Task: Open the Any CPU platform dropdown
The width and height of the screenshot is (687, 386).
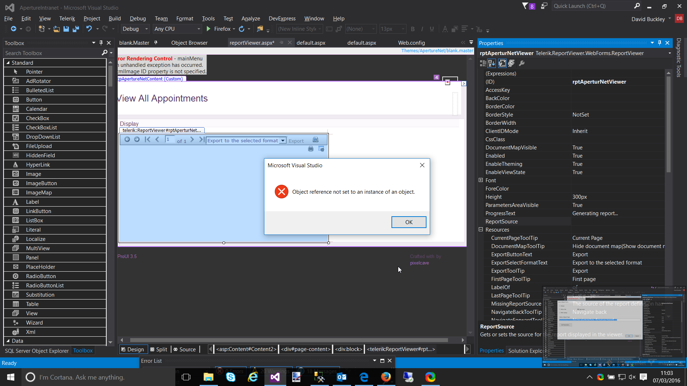Action: pos(177,29)
